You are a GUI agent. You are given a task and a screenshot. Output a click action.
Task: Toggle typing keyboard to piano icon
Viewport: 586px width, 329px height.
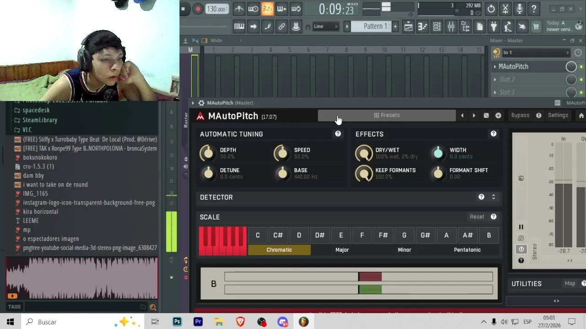click(239, 27)
